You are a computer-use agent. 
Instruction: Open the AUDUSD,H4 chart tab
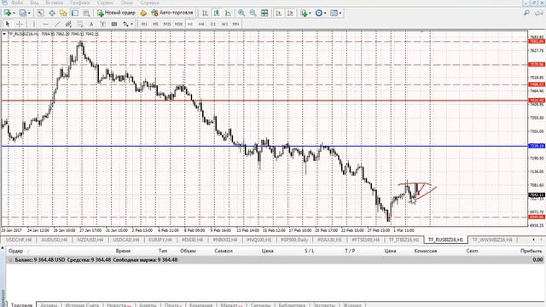[54, 240]
